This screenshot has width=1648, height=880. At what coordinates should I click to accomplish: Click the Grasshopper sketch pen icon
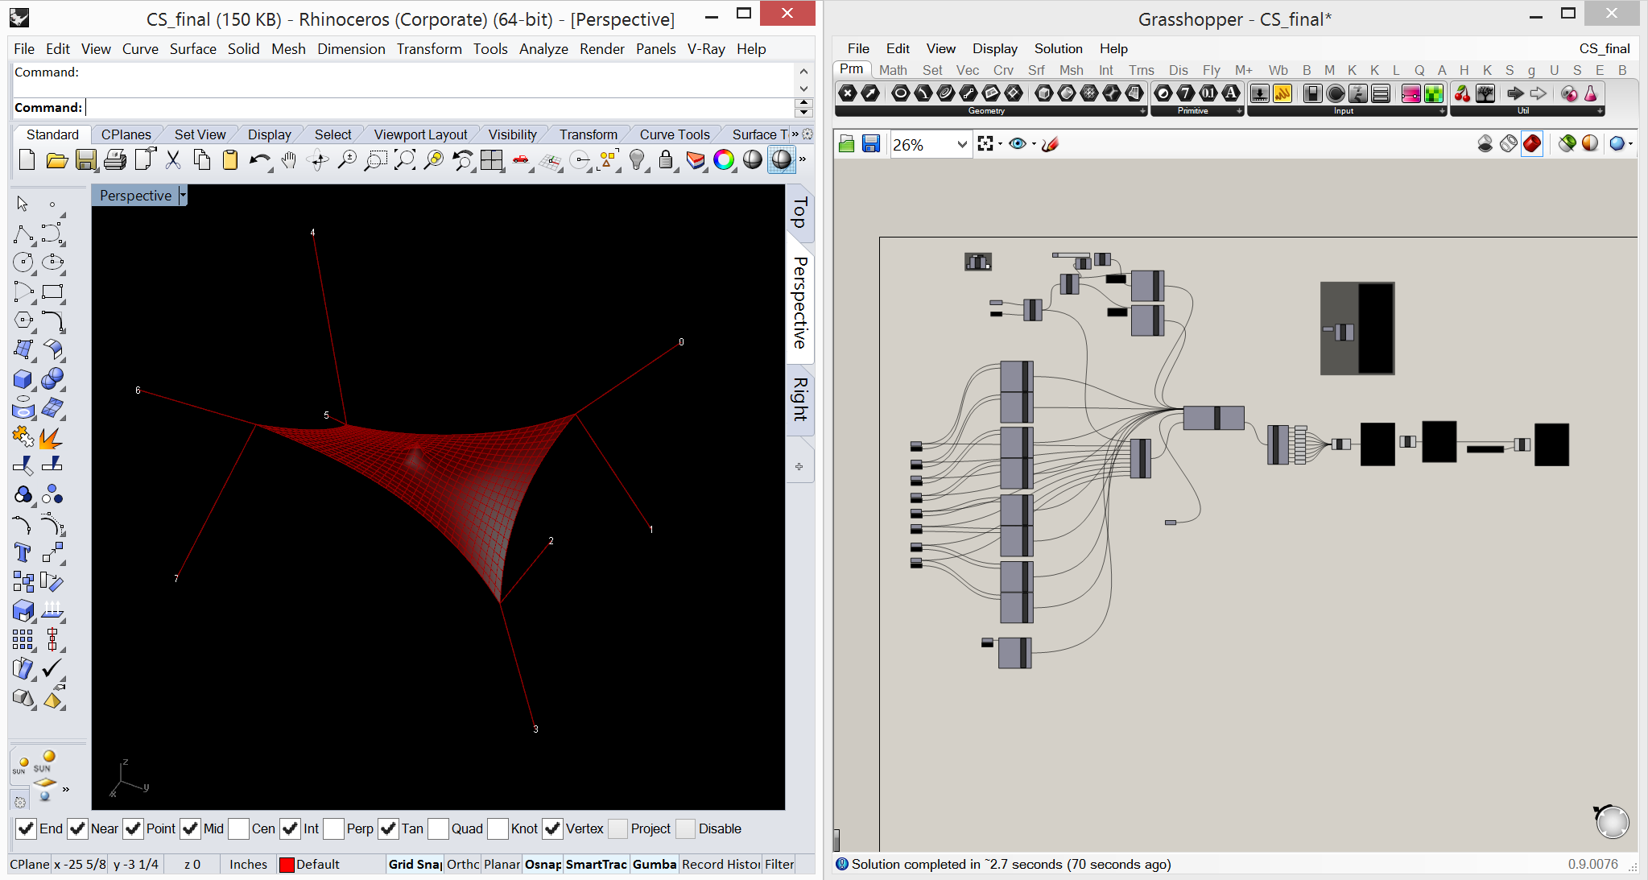click(x=1050, y=144)
